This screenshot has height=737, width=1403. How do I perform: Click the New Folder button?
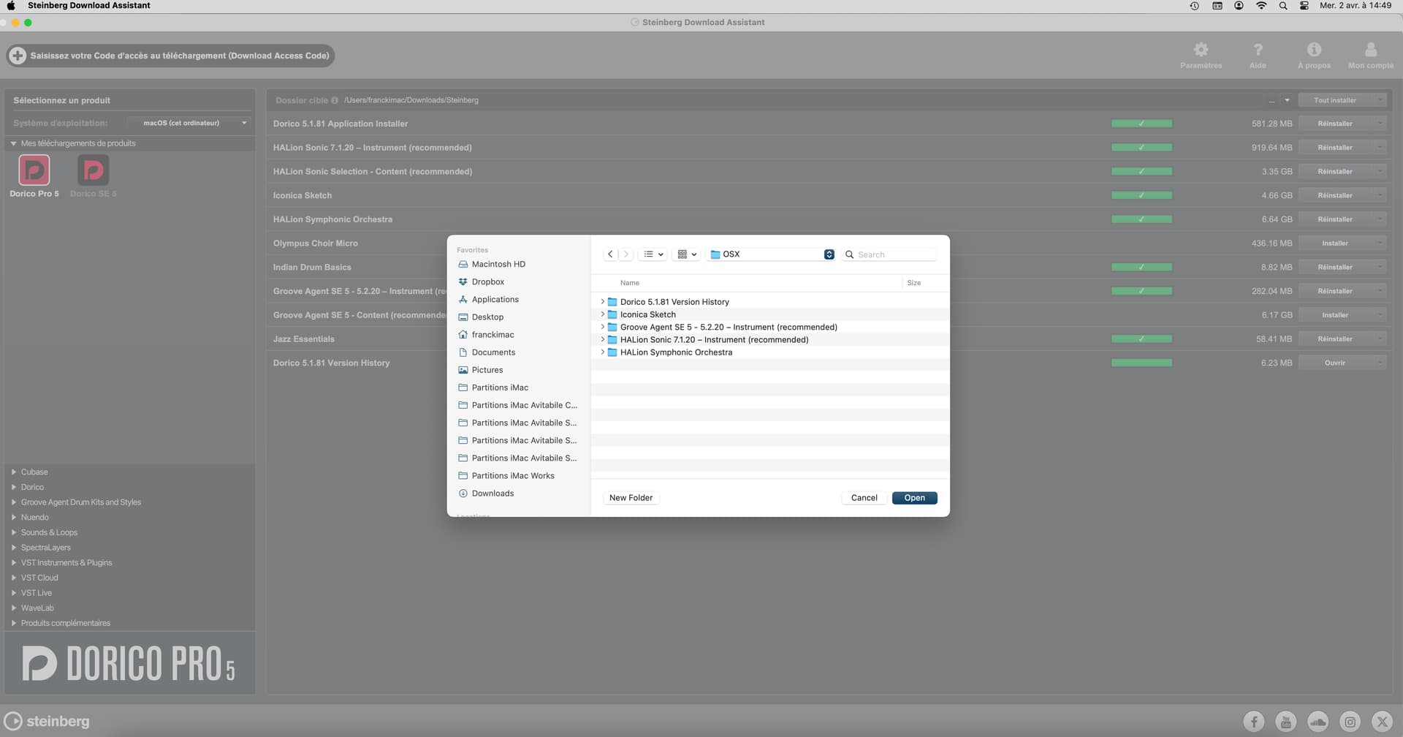(631, 498)
